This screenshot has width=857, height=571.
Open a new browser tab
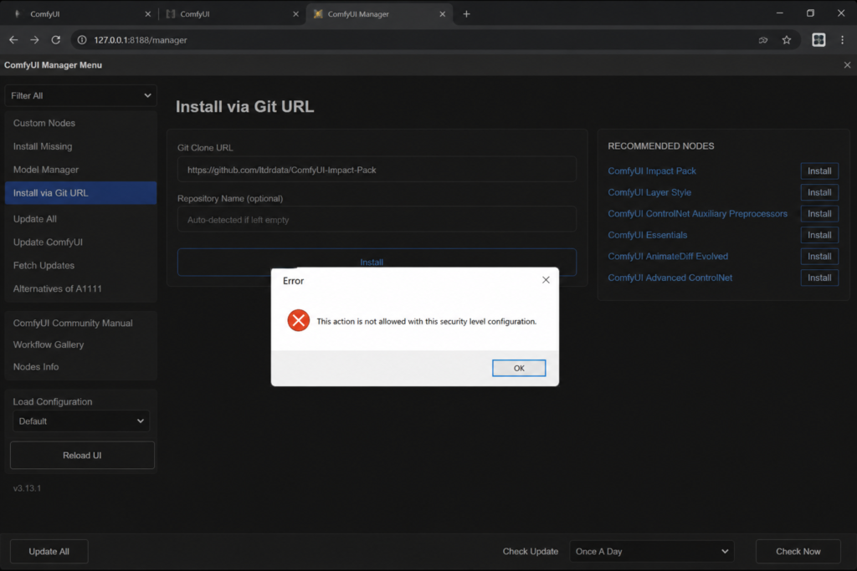466,14
